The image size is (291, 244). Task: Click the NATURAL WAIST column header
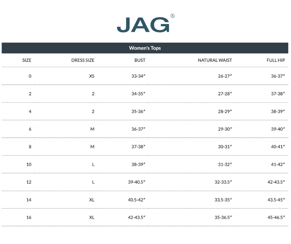coord(215,60)
